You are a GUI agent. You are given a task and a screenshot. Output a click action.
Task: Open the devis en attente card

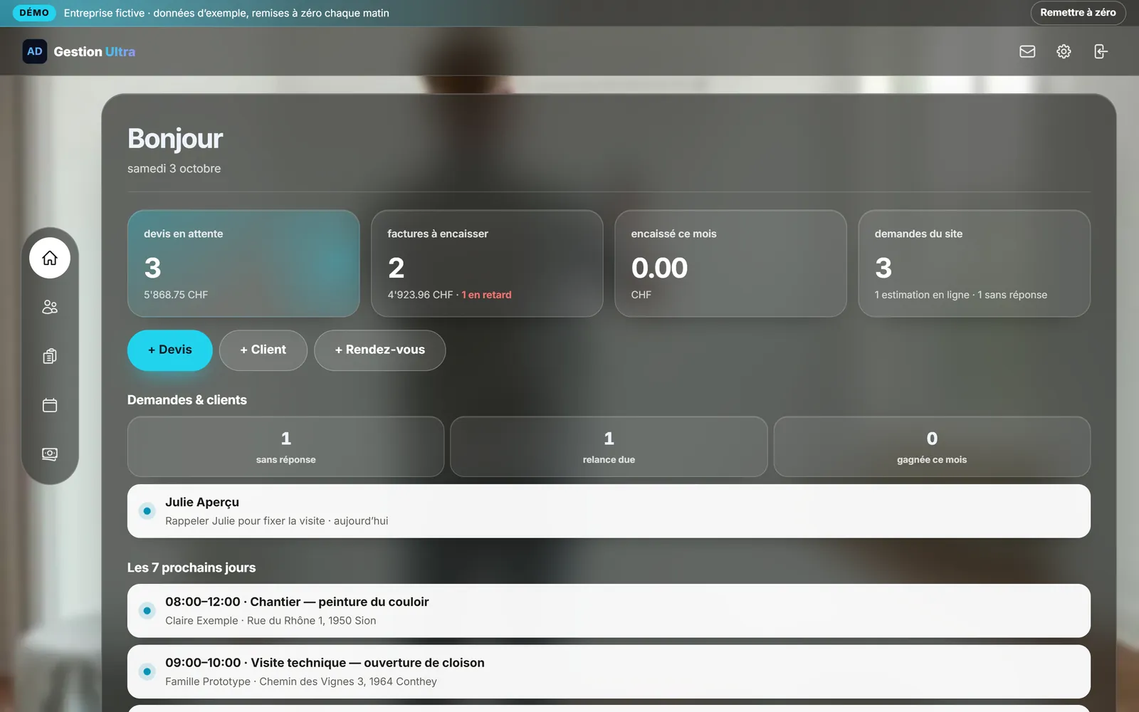click(243, 263)
